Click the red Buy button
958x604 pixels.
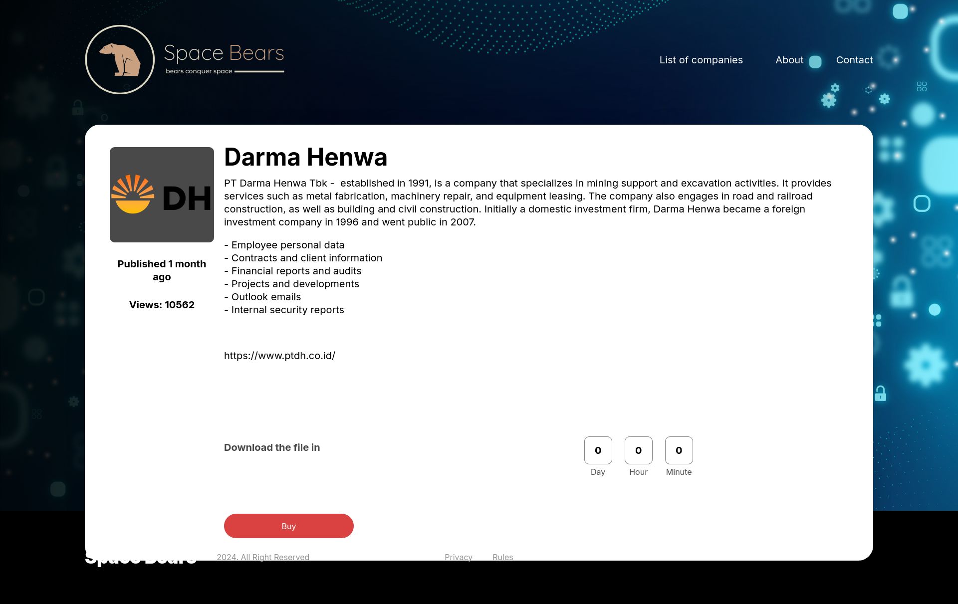(x=288, y=526)
